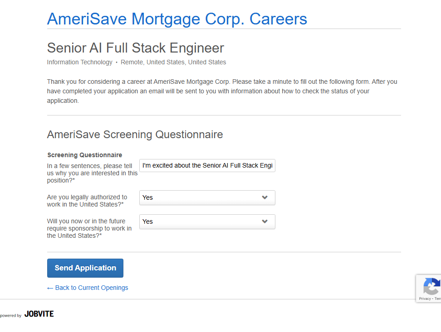Click the left arrow before Back to Current Openings
The height and width of the screenshot is (332, 441).
point(50,288)
